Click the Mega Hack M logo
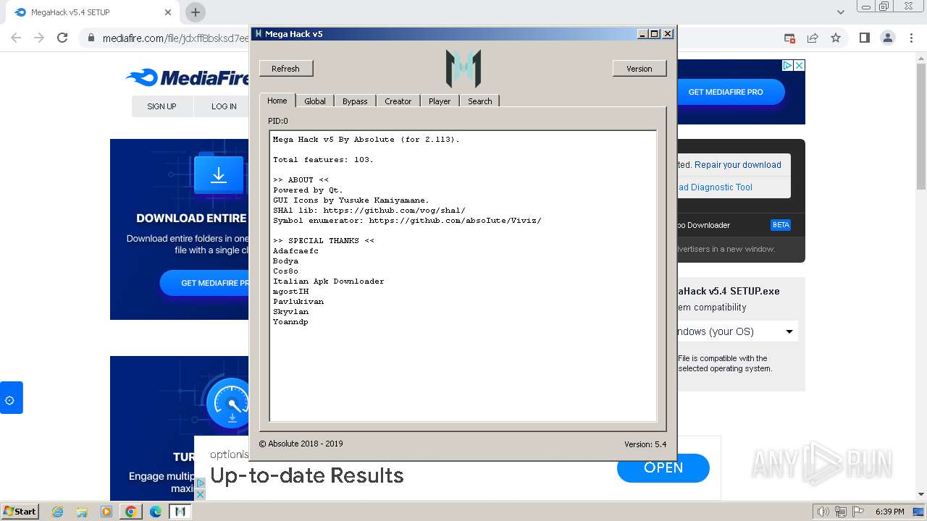 click(463, 69)
